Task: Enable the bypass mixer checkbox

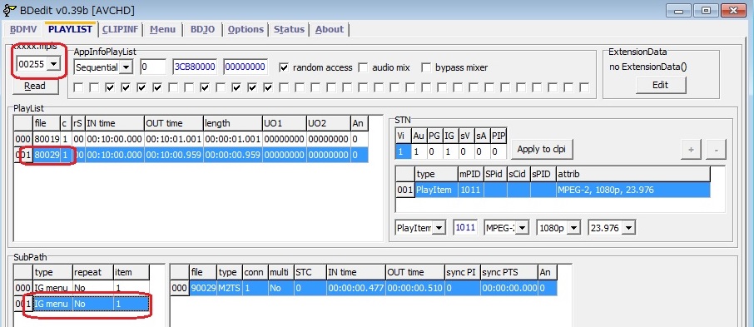Action: click(x=426, y=67)
